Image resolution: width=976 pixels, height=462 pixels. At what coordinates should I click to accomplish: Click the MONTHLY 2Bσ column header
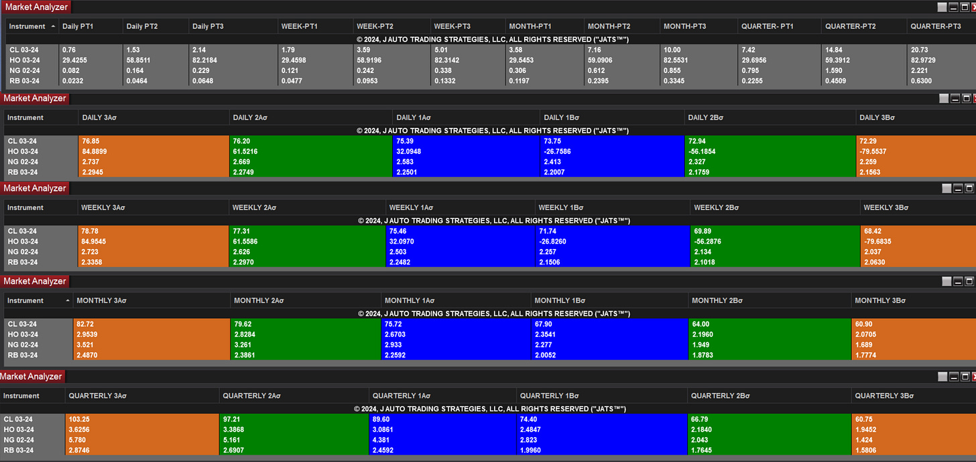coord(770,301)
